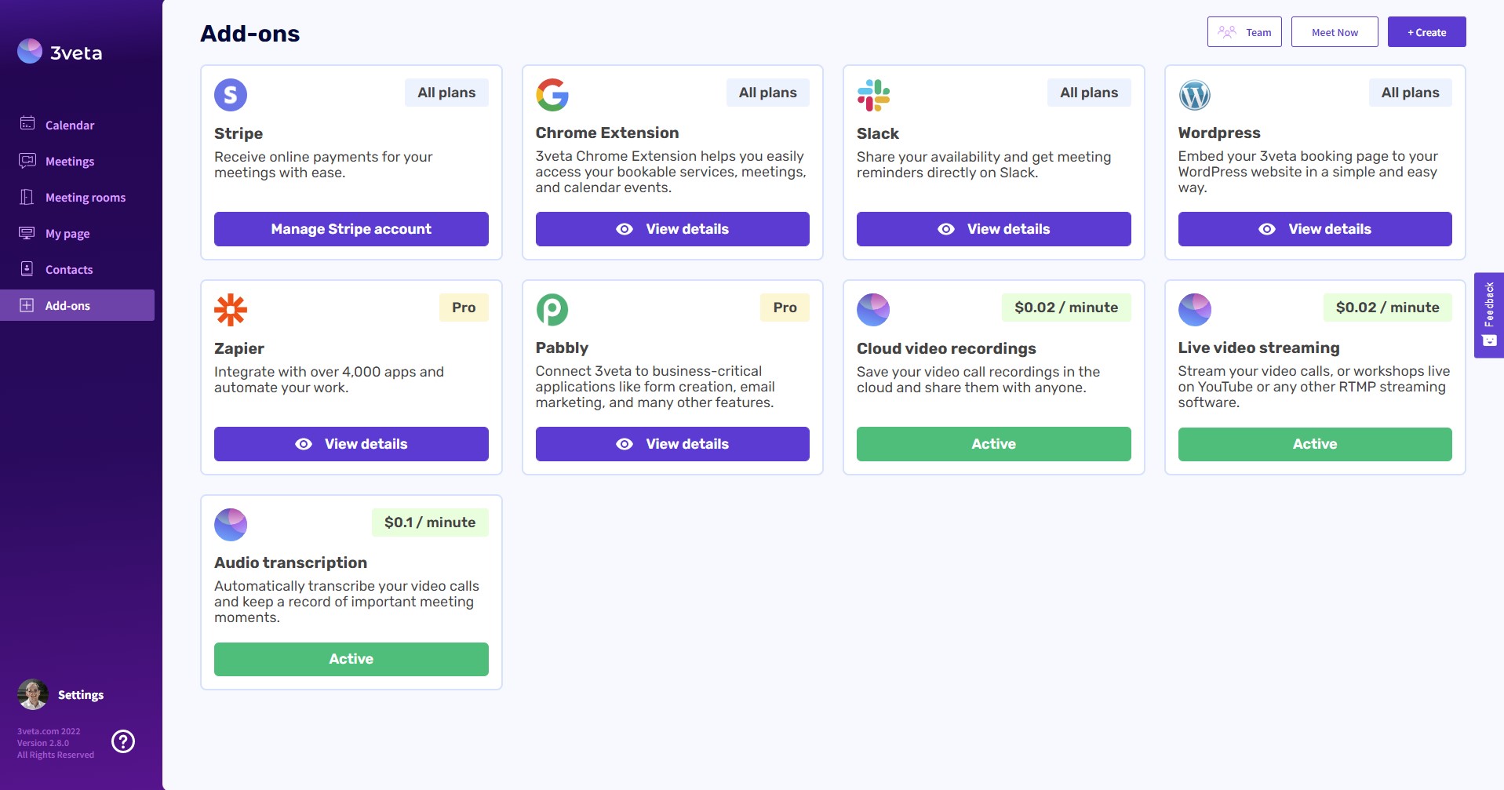1504x790 pixels.
Task: Click the Pro badge on Pabbly card
Action: (785, 308)
